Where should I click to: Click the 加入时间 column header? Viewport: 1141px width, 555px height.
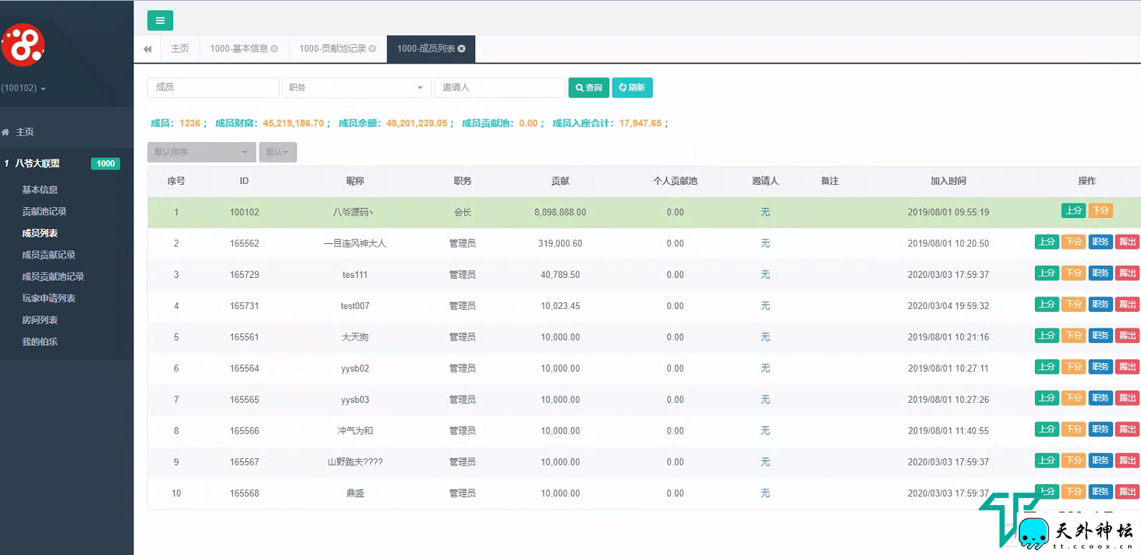(948, 181)
